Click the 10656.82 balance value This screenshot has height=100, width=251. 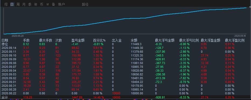[137, 74]
